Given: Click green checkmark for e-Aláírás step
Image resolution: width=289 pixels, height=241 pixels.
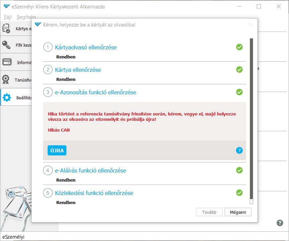Looking at the screenshot, I should click(x=239, y=170).
